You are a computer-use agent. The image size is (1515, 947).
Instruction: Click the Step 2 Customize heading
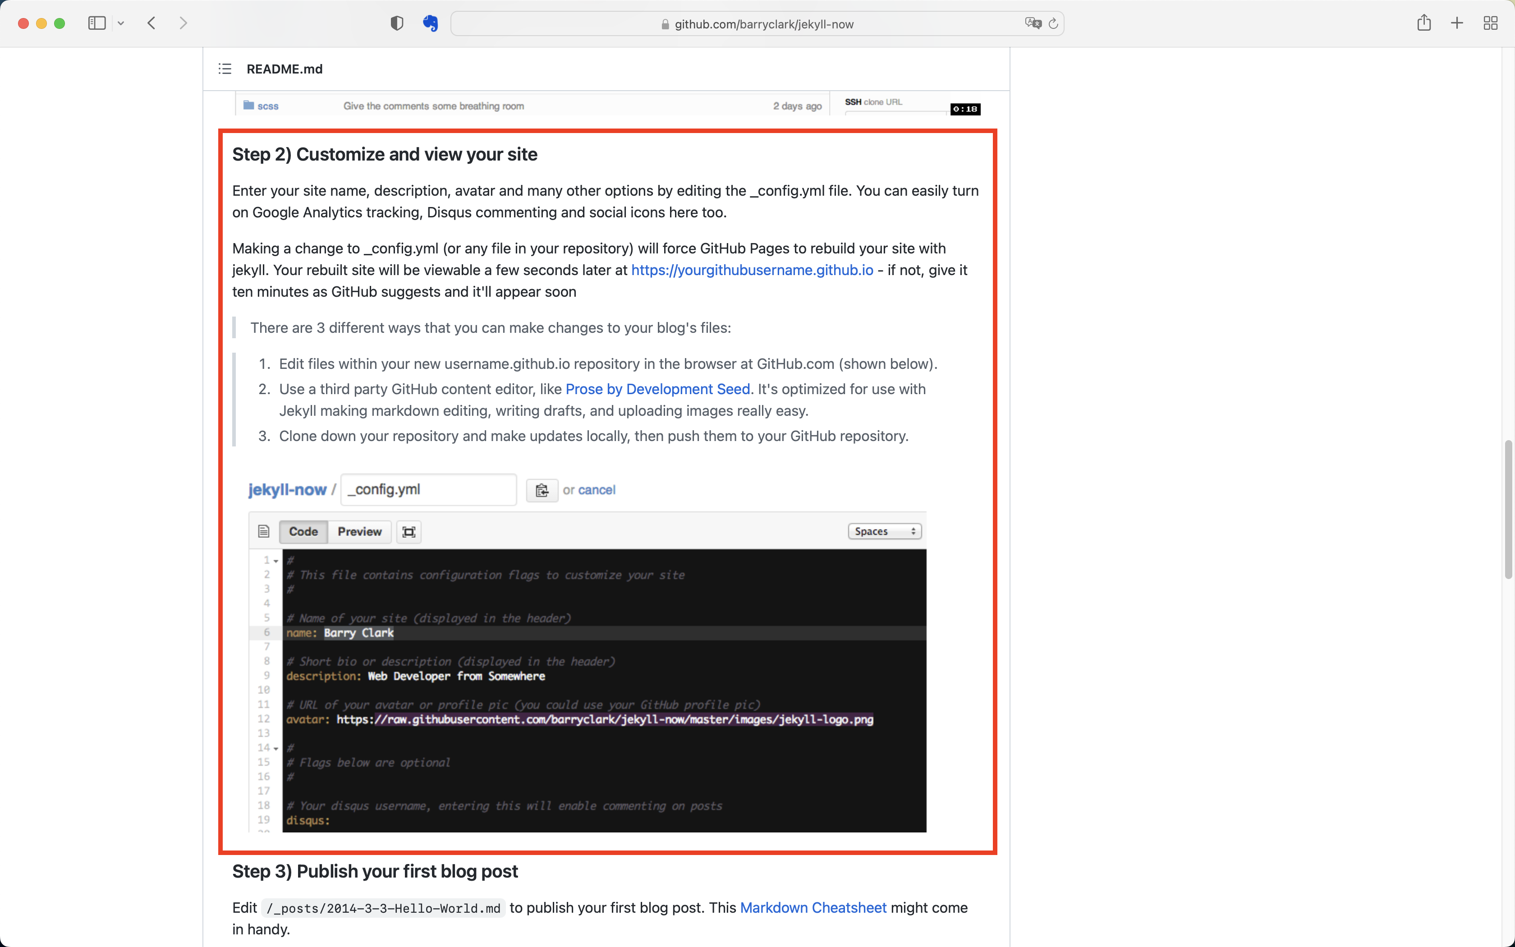[x=384, y=154]
